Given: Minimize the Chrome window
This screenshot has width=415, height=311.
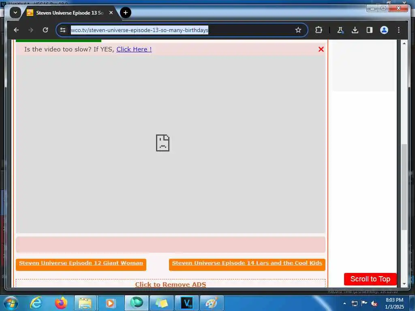Looking at the screenshot, I should click(x=373, y=8).
